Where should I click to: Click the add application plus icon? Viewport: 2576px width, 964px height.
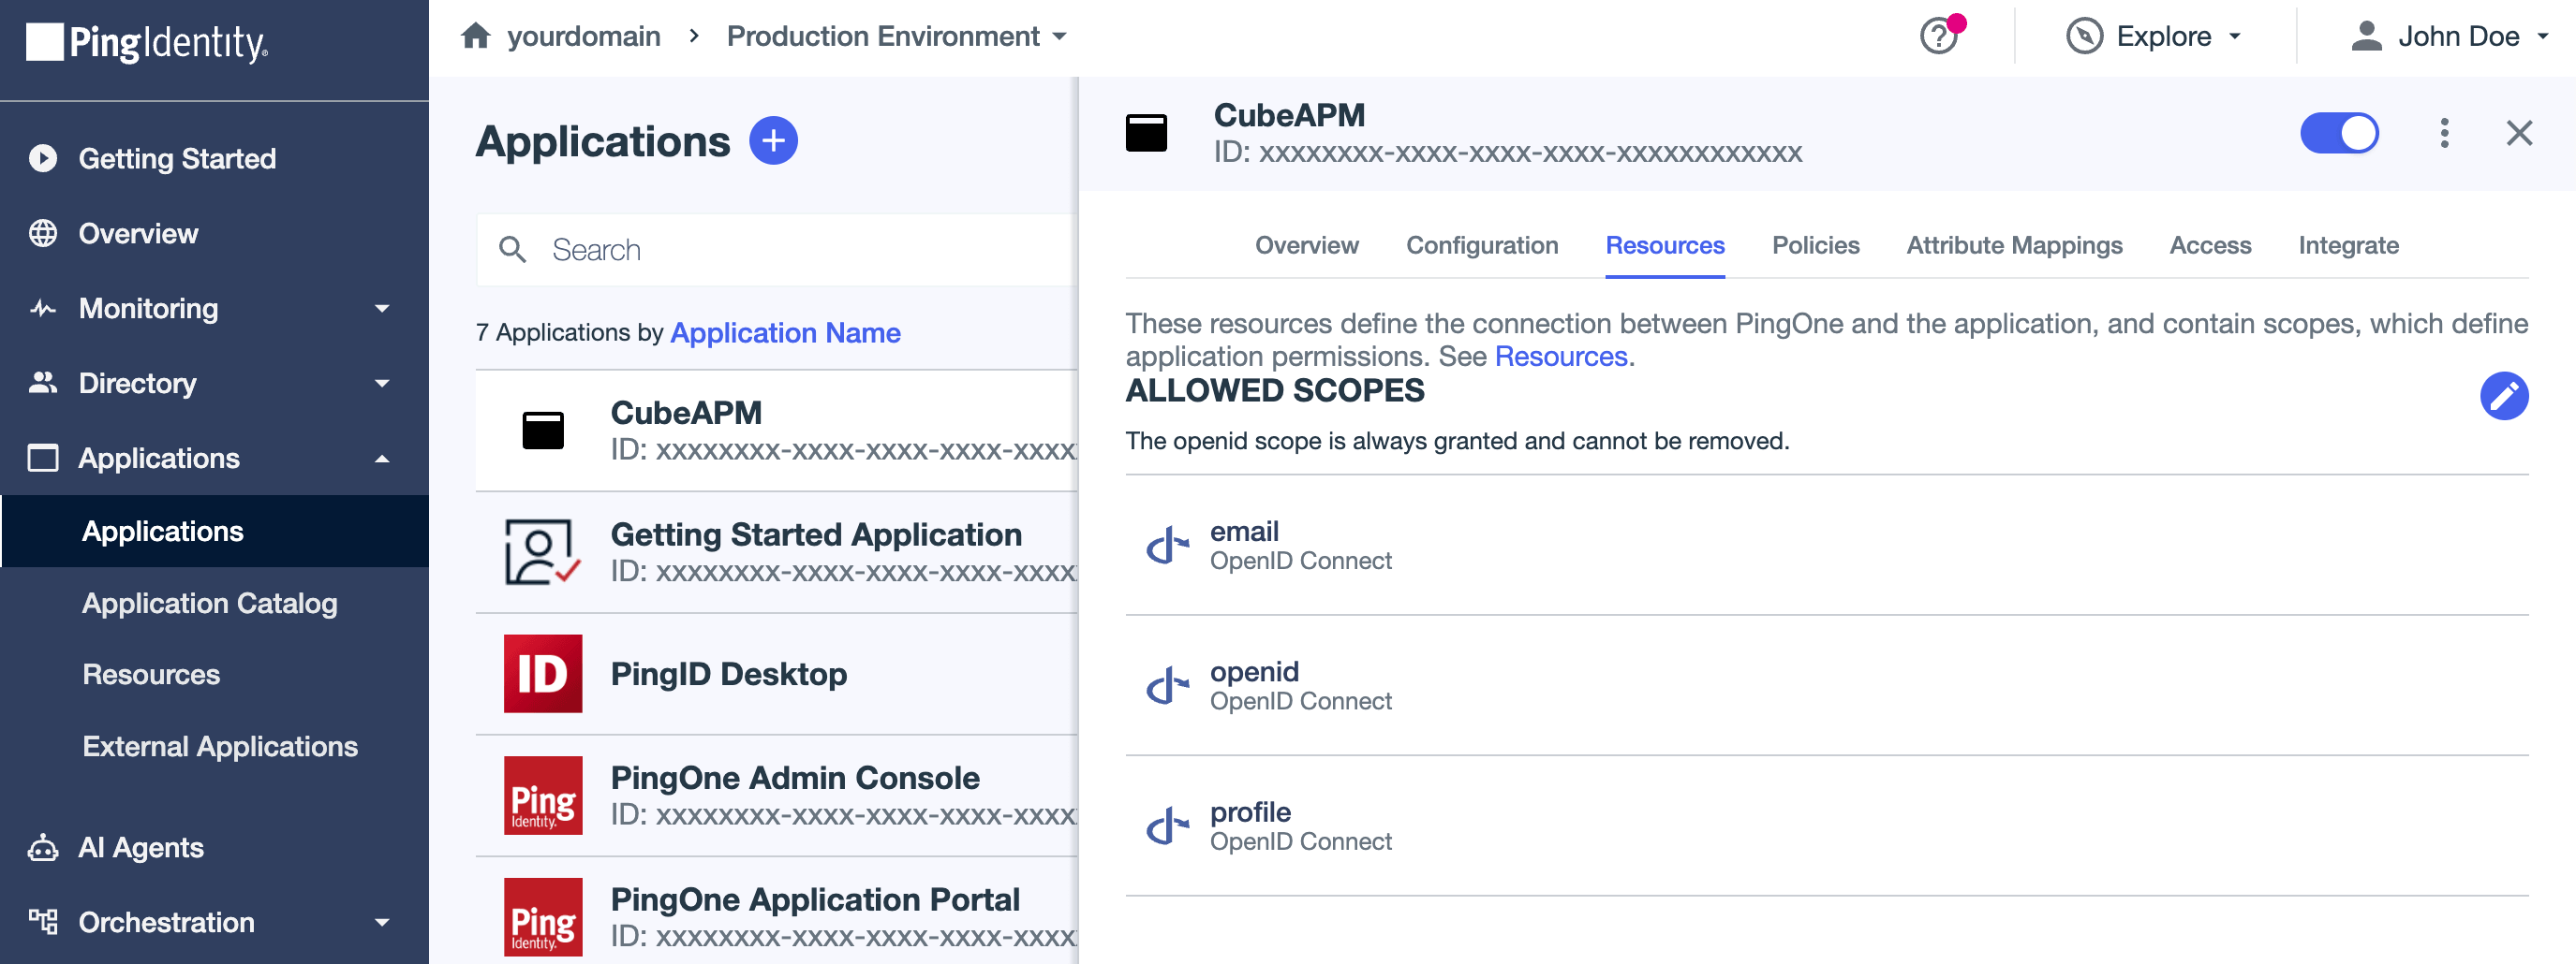tap(773, 140)
